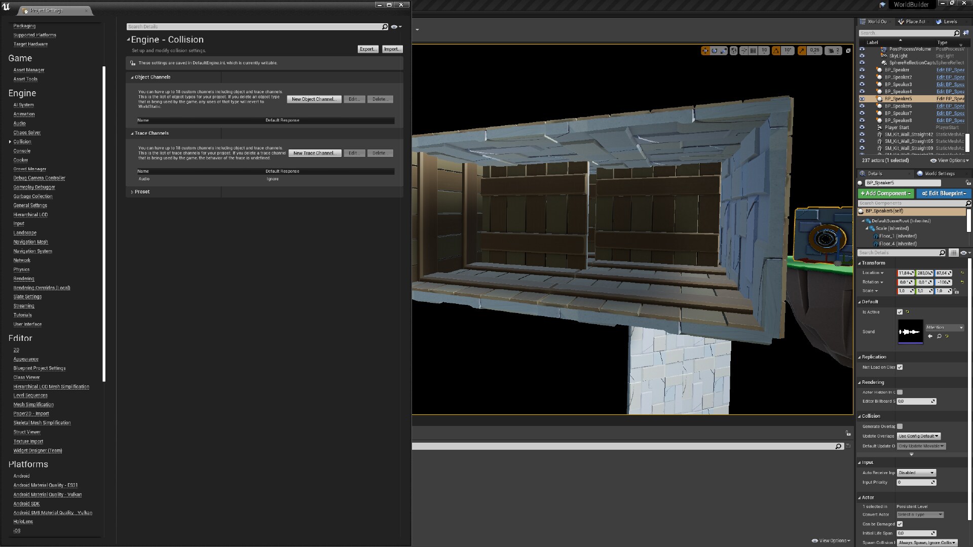The width and height of the screenshot is (973, 547).
Task: Enable surface snapping icon in viewport toolbar
Action: pos(744,51)
